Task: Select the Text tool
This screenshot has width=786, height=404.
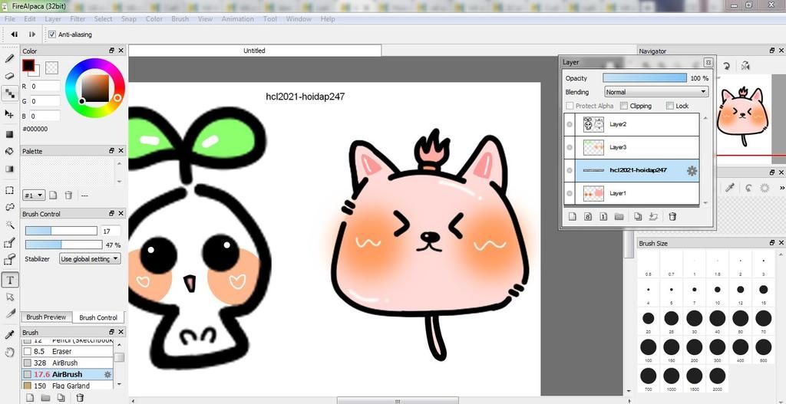Action: (9, 280)
